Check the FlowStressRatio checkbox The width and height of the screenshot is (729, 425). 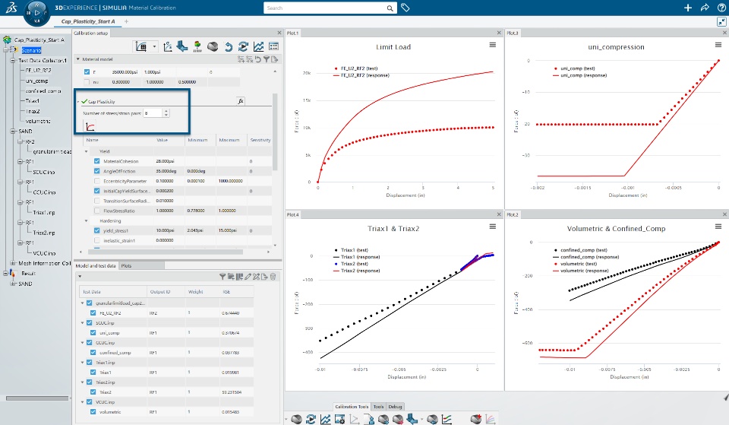96,211
